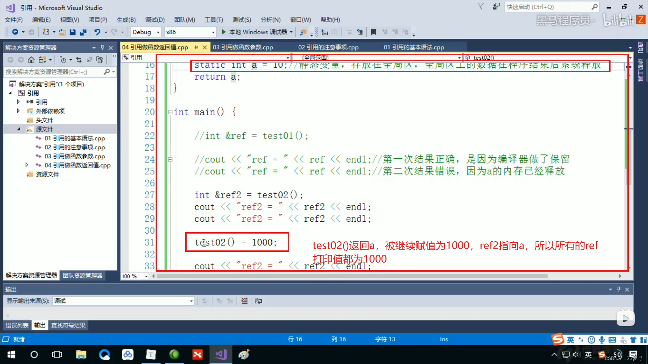Click the Undo arrow icon
This screenshot has height=364, width=648.
(x=98, y=32)
